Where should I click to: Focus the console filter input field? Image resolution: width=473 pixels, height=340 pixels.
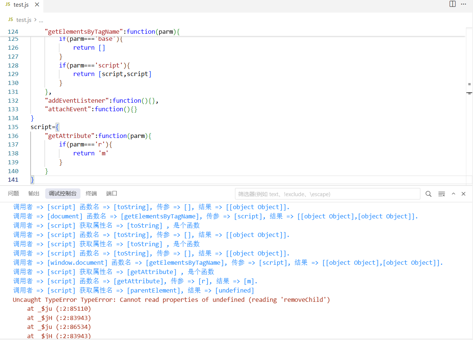point(327,194)
